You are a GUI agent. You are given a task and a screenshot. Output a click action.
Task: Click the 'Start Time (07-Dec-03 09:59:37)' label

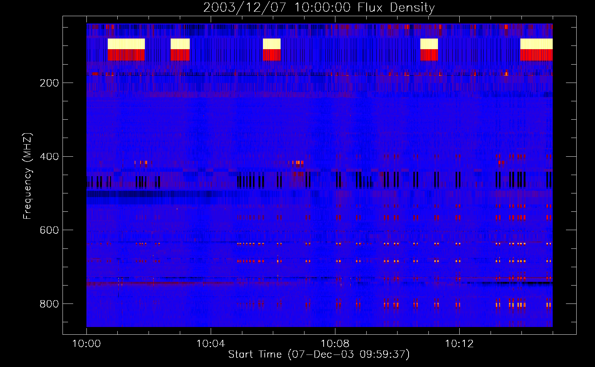pyautogui.click(x=319, y=355)
